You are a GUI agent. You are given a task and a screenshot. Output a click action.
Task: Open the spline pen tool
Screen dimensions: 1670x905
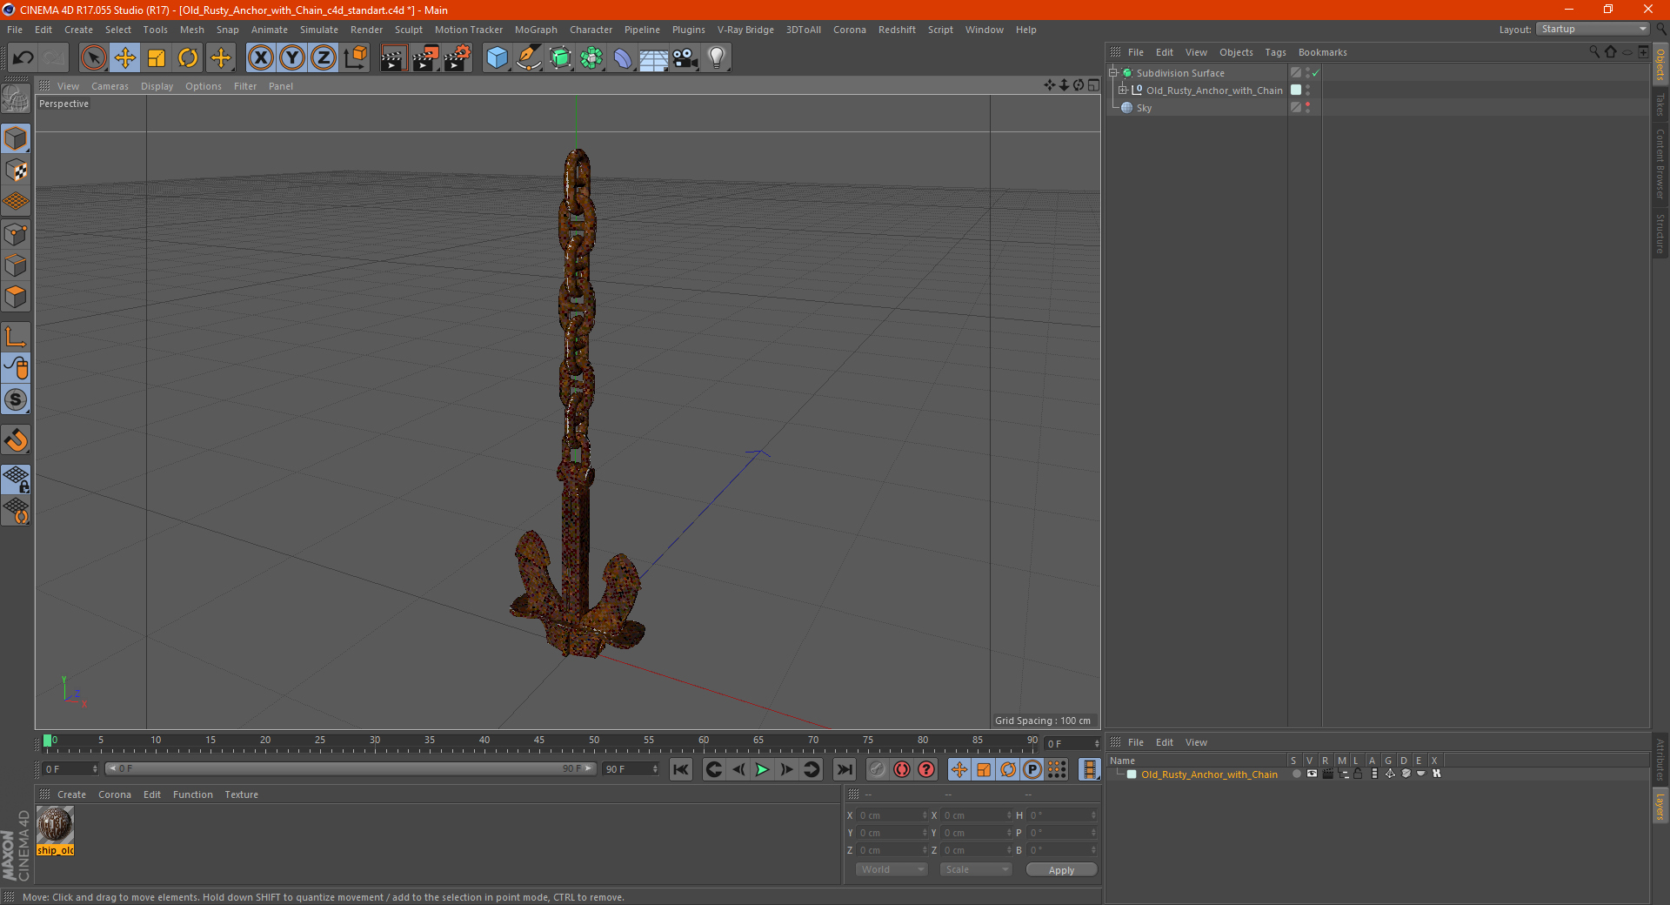(528, 58)
